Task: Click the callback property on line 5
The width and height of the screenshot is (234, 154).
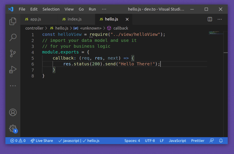Action: [x=63, y=58]
